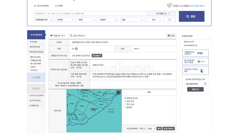Screen dimensions: 242x135
Task: Click the 계획관리지역 legend color swatch
Action: 125,98
